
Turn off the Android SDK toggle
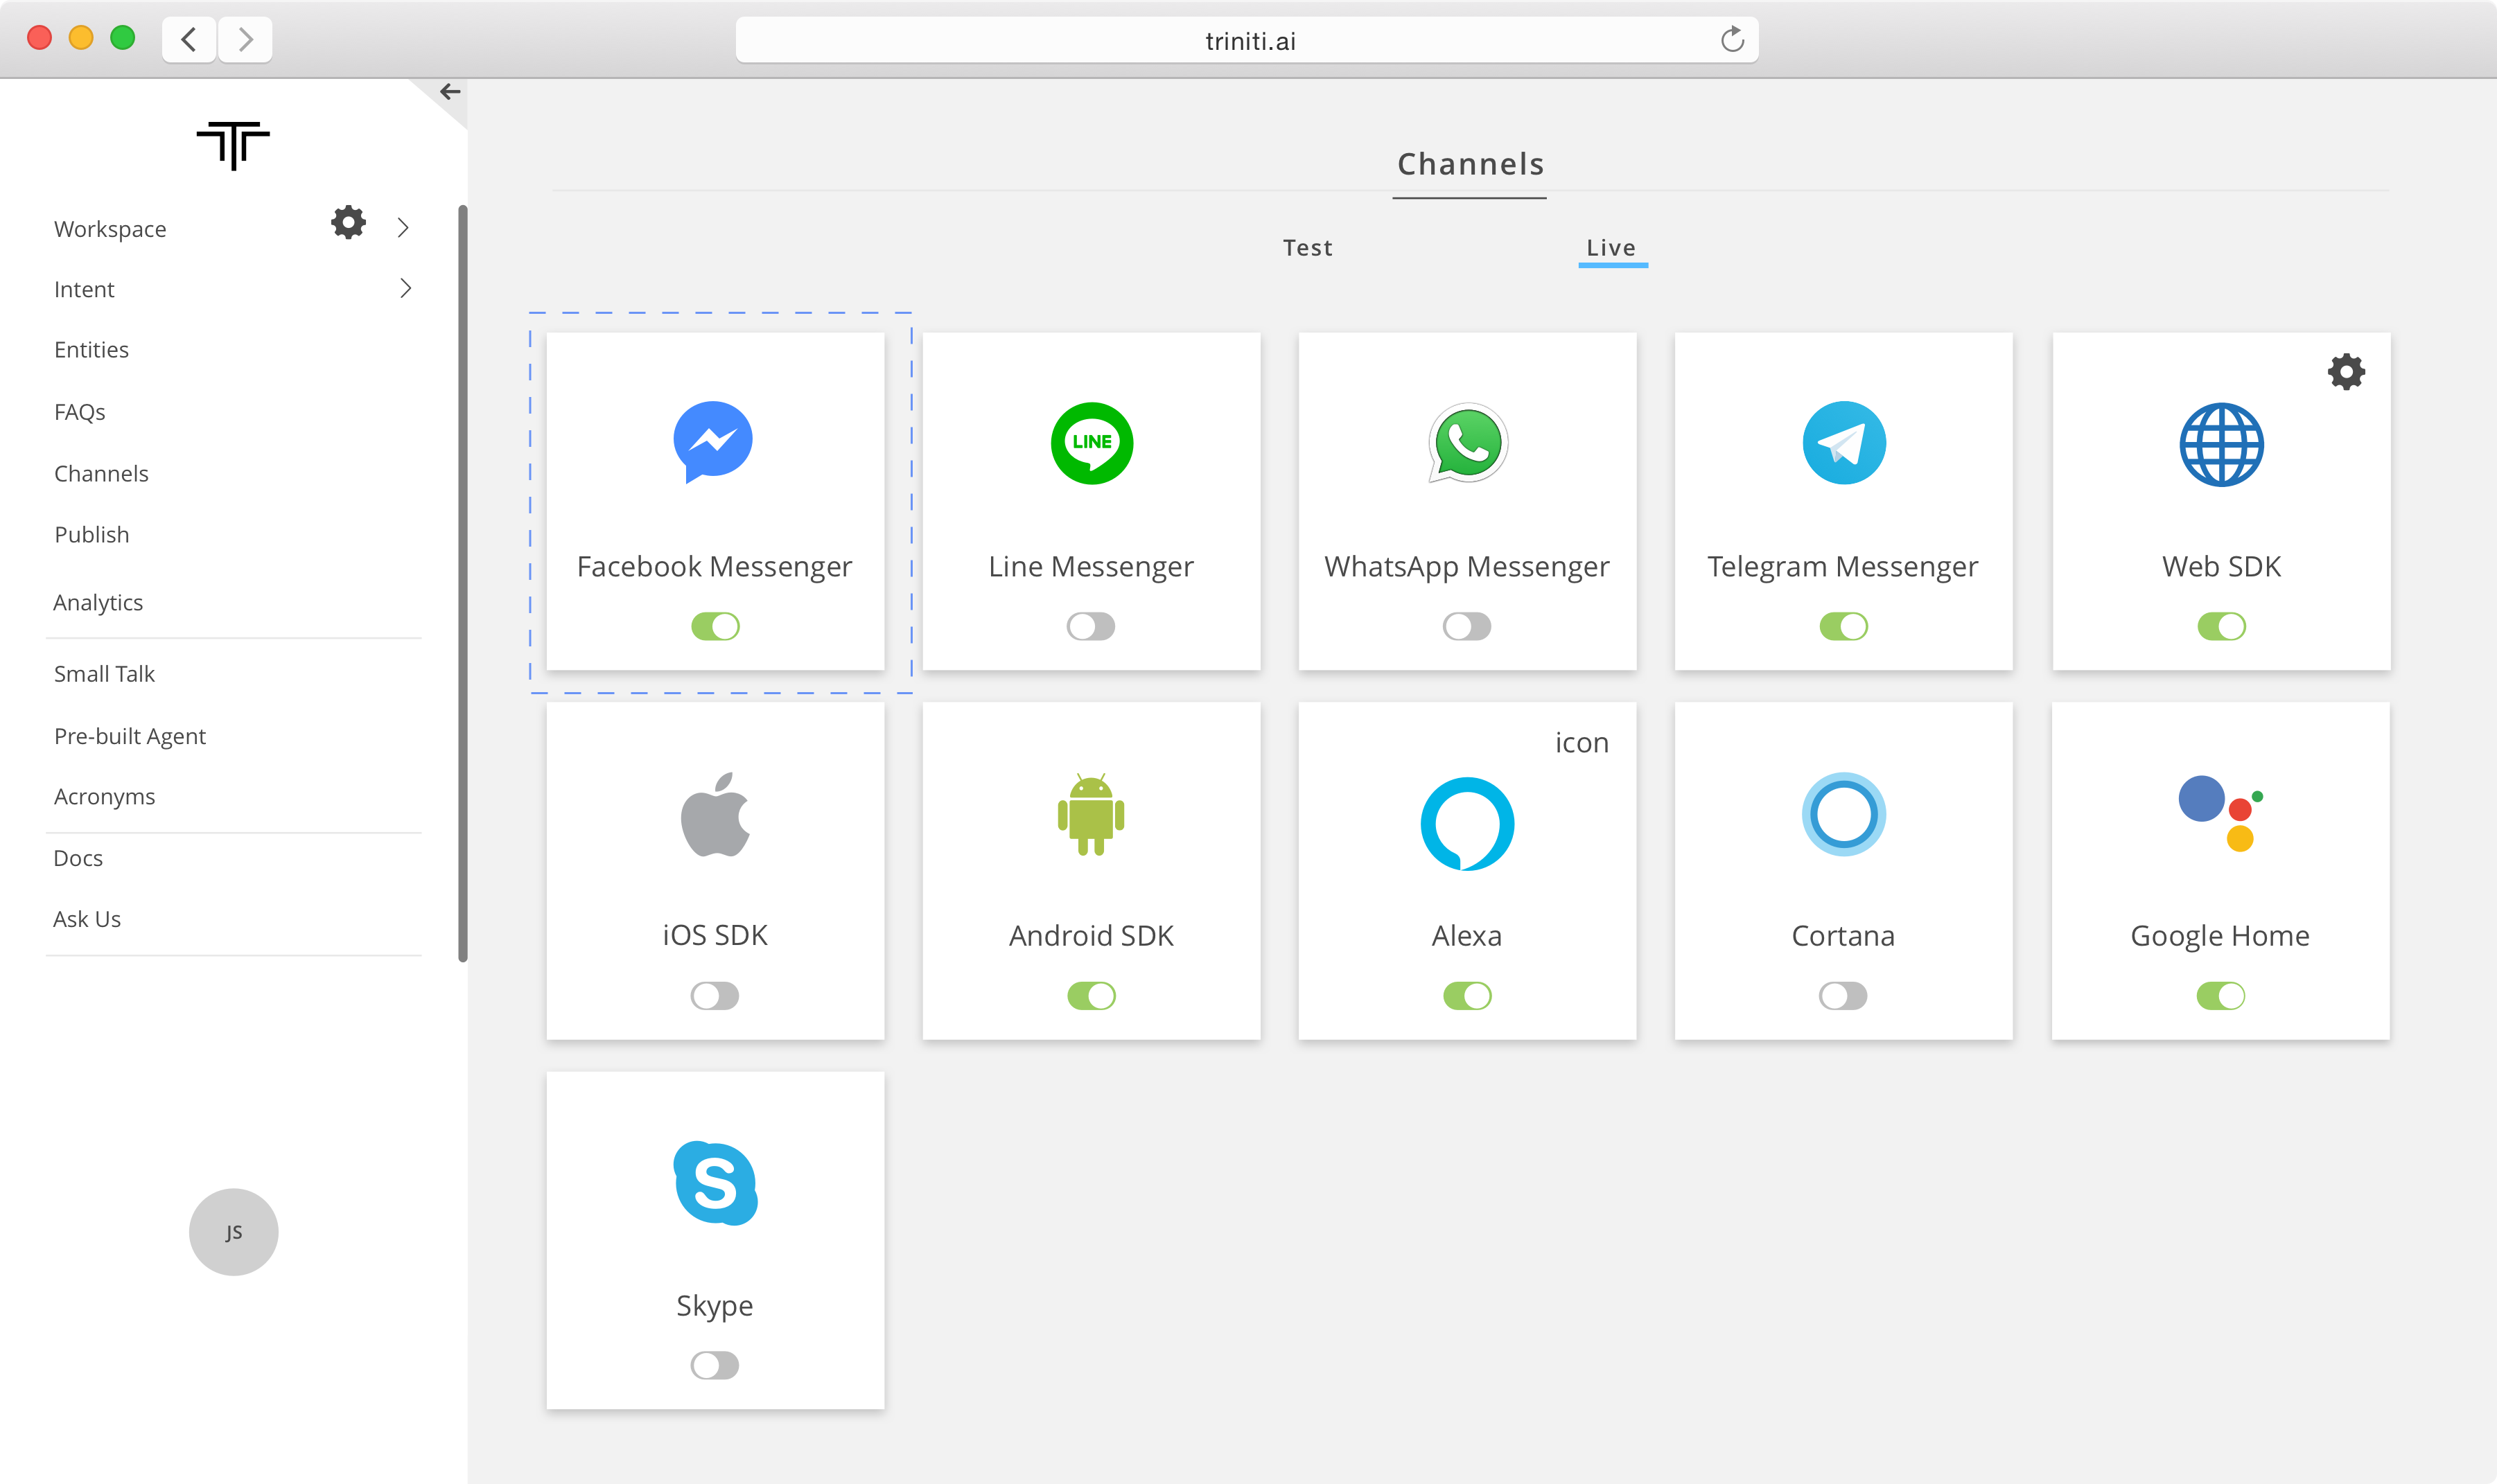[1091, 996]
